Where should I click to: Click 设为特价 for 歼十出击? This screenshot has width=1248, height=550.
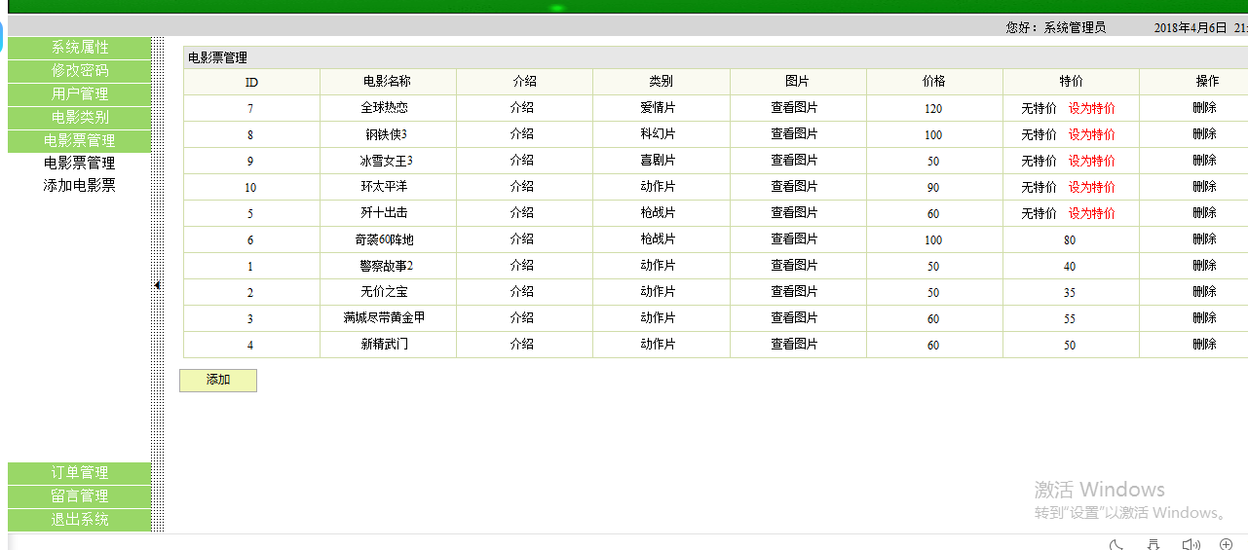(x=1091, y=213)
